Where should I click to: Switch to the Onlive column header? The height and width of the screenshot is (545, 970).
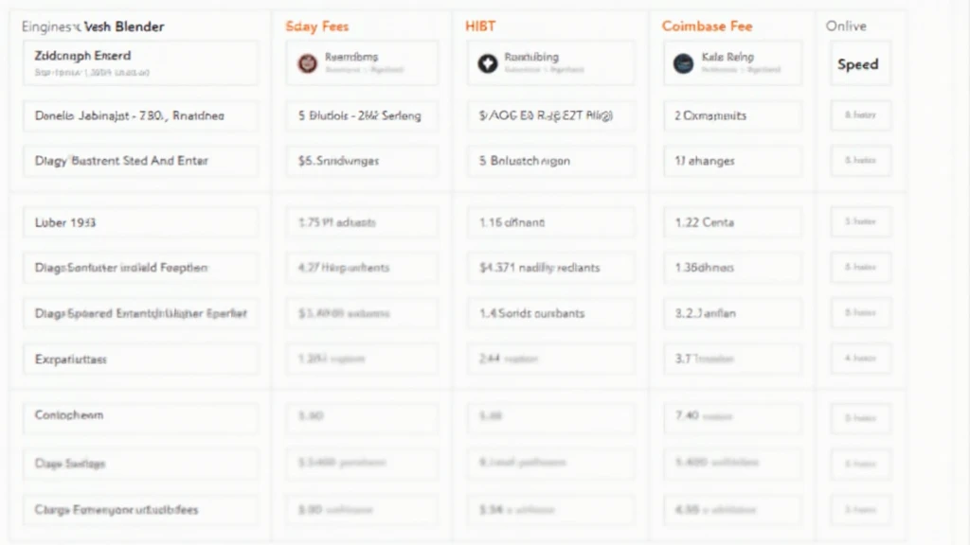(x=846, y=26)
